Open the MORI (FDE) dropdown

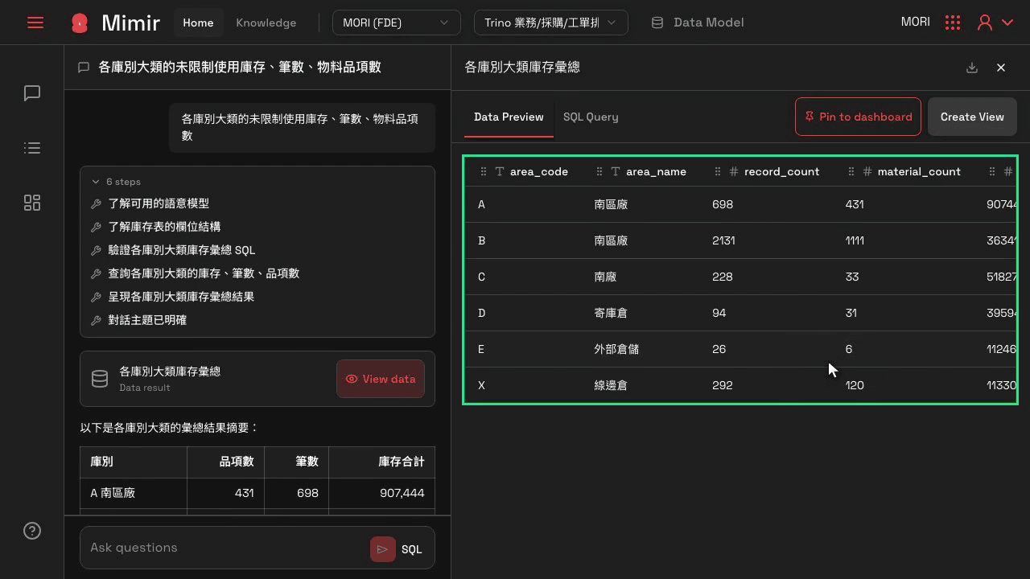point(397,23)
